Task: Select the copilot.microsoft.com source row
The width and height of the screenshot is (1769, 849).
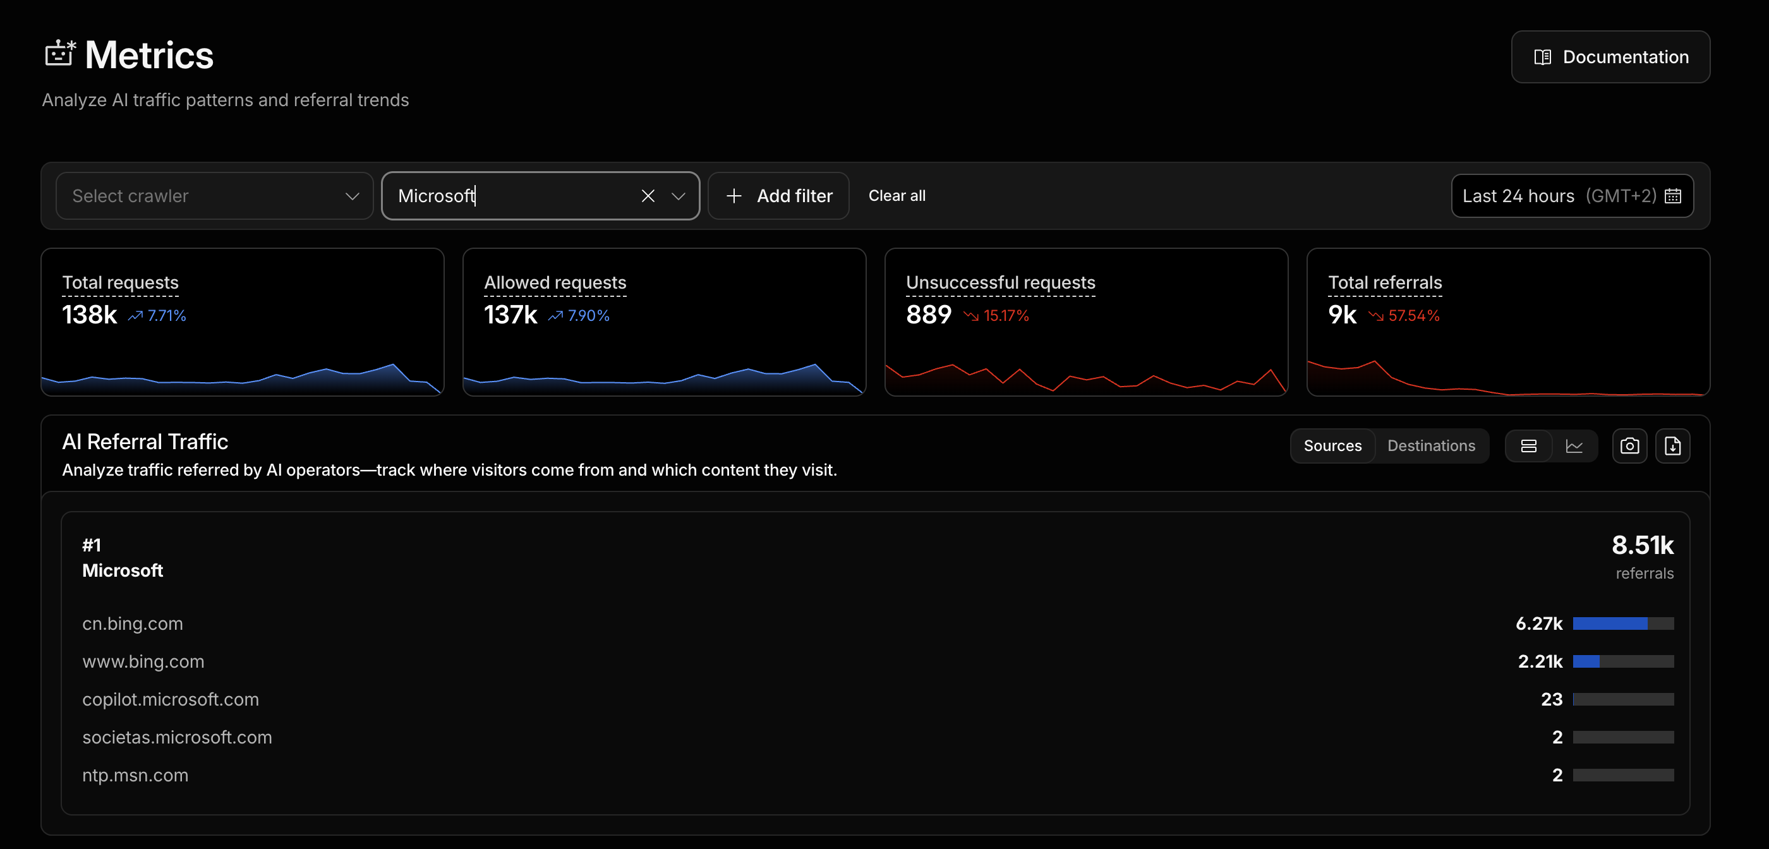Action: (878, 699)
